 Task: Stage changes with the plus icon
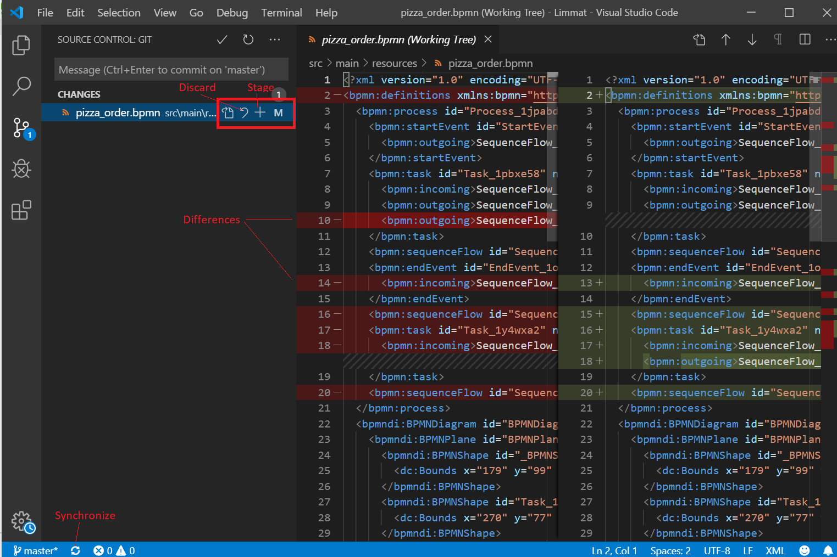pos(260,112)
